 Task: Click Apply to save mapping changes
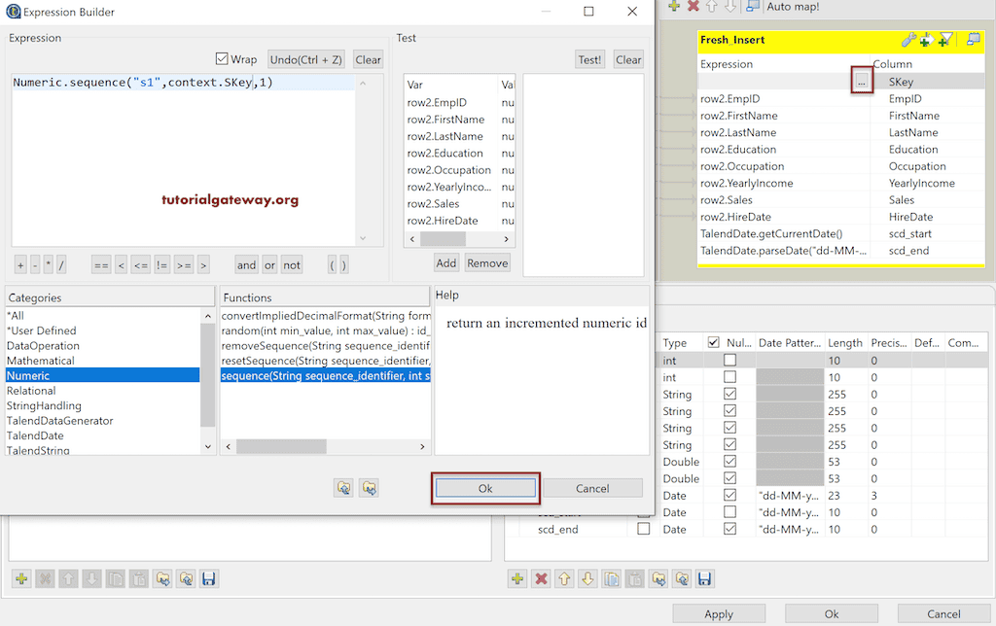pos(719,613)
